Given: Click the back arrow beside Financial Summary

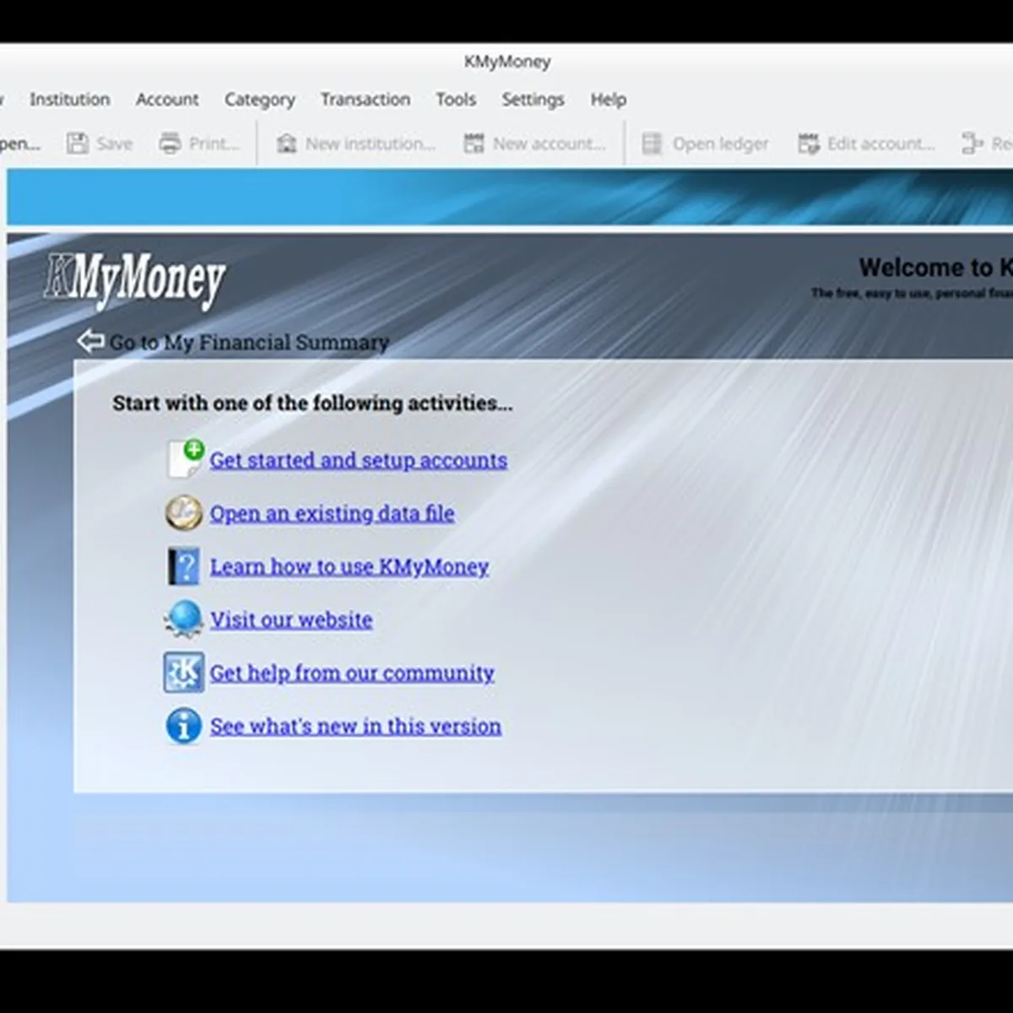Looking at the screenshot, I should [x=90, y=341].
